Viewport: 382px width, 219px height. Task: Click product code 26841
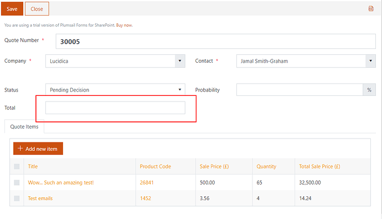click(x=146, y=182)
